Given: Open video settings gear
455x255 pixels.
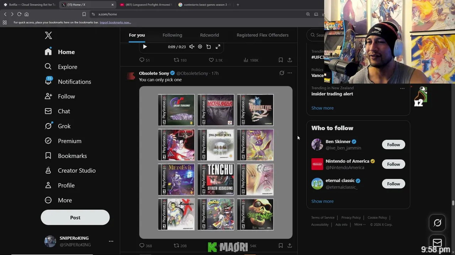Looking at the screenshot, I should coord(200,47).
